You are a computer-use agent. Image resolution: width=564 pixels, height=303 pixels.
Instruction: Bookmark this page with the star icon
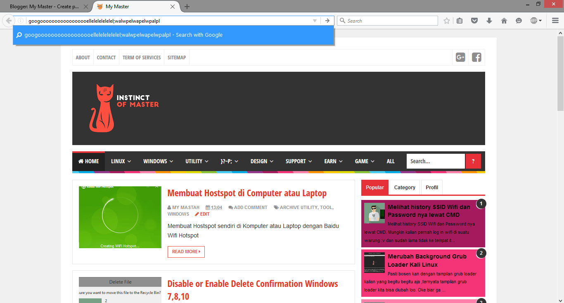[x=447, y=21]
